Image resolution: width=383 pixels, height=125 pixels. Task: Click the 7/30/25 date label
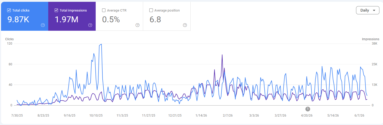point(17,116)
